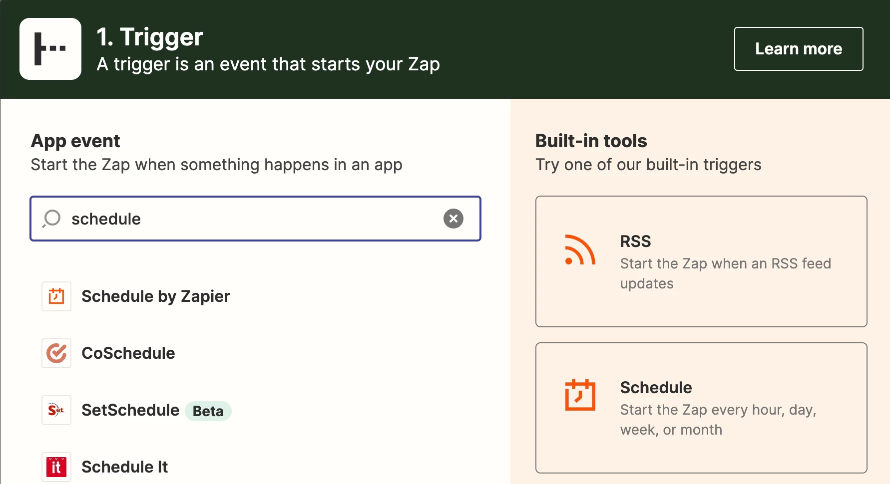Click the Schedule by Zapier calendar icon
Viewport: 890px width, 484px height.
[x=56, y=296]
